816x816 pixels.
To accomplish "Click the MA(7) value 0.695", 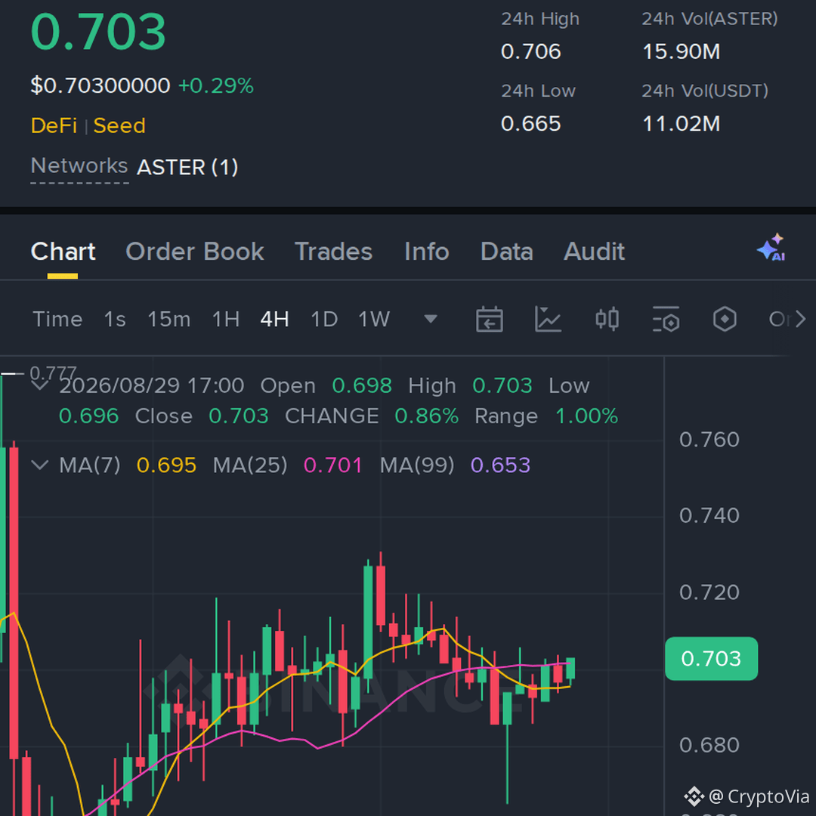I will point(166,465).
